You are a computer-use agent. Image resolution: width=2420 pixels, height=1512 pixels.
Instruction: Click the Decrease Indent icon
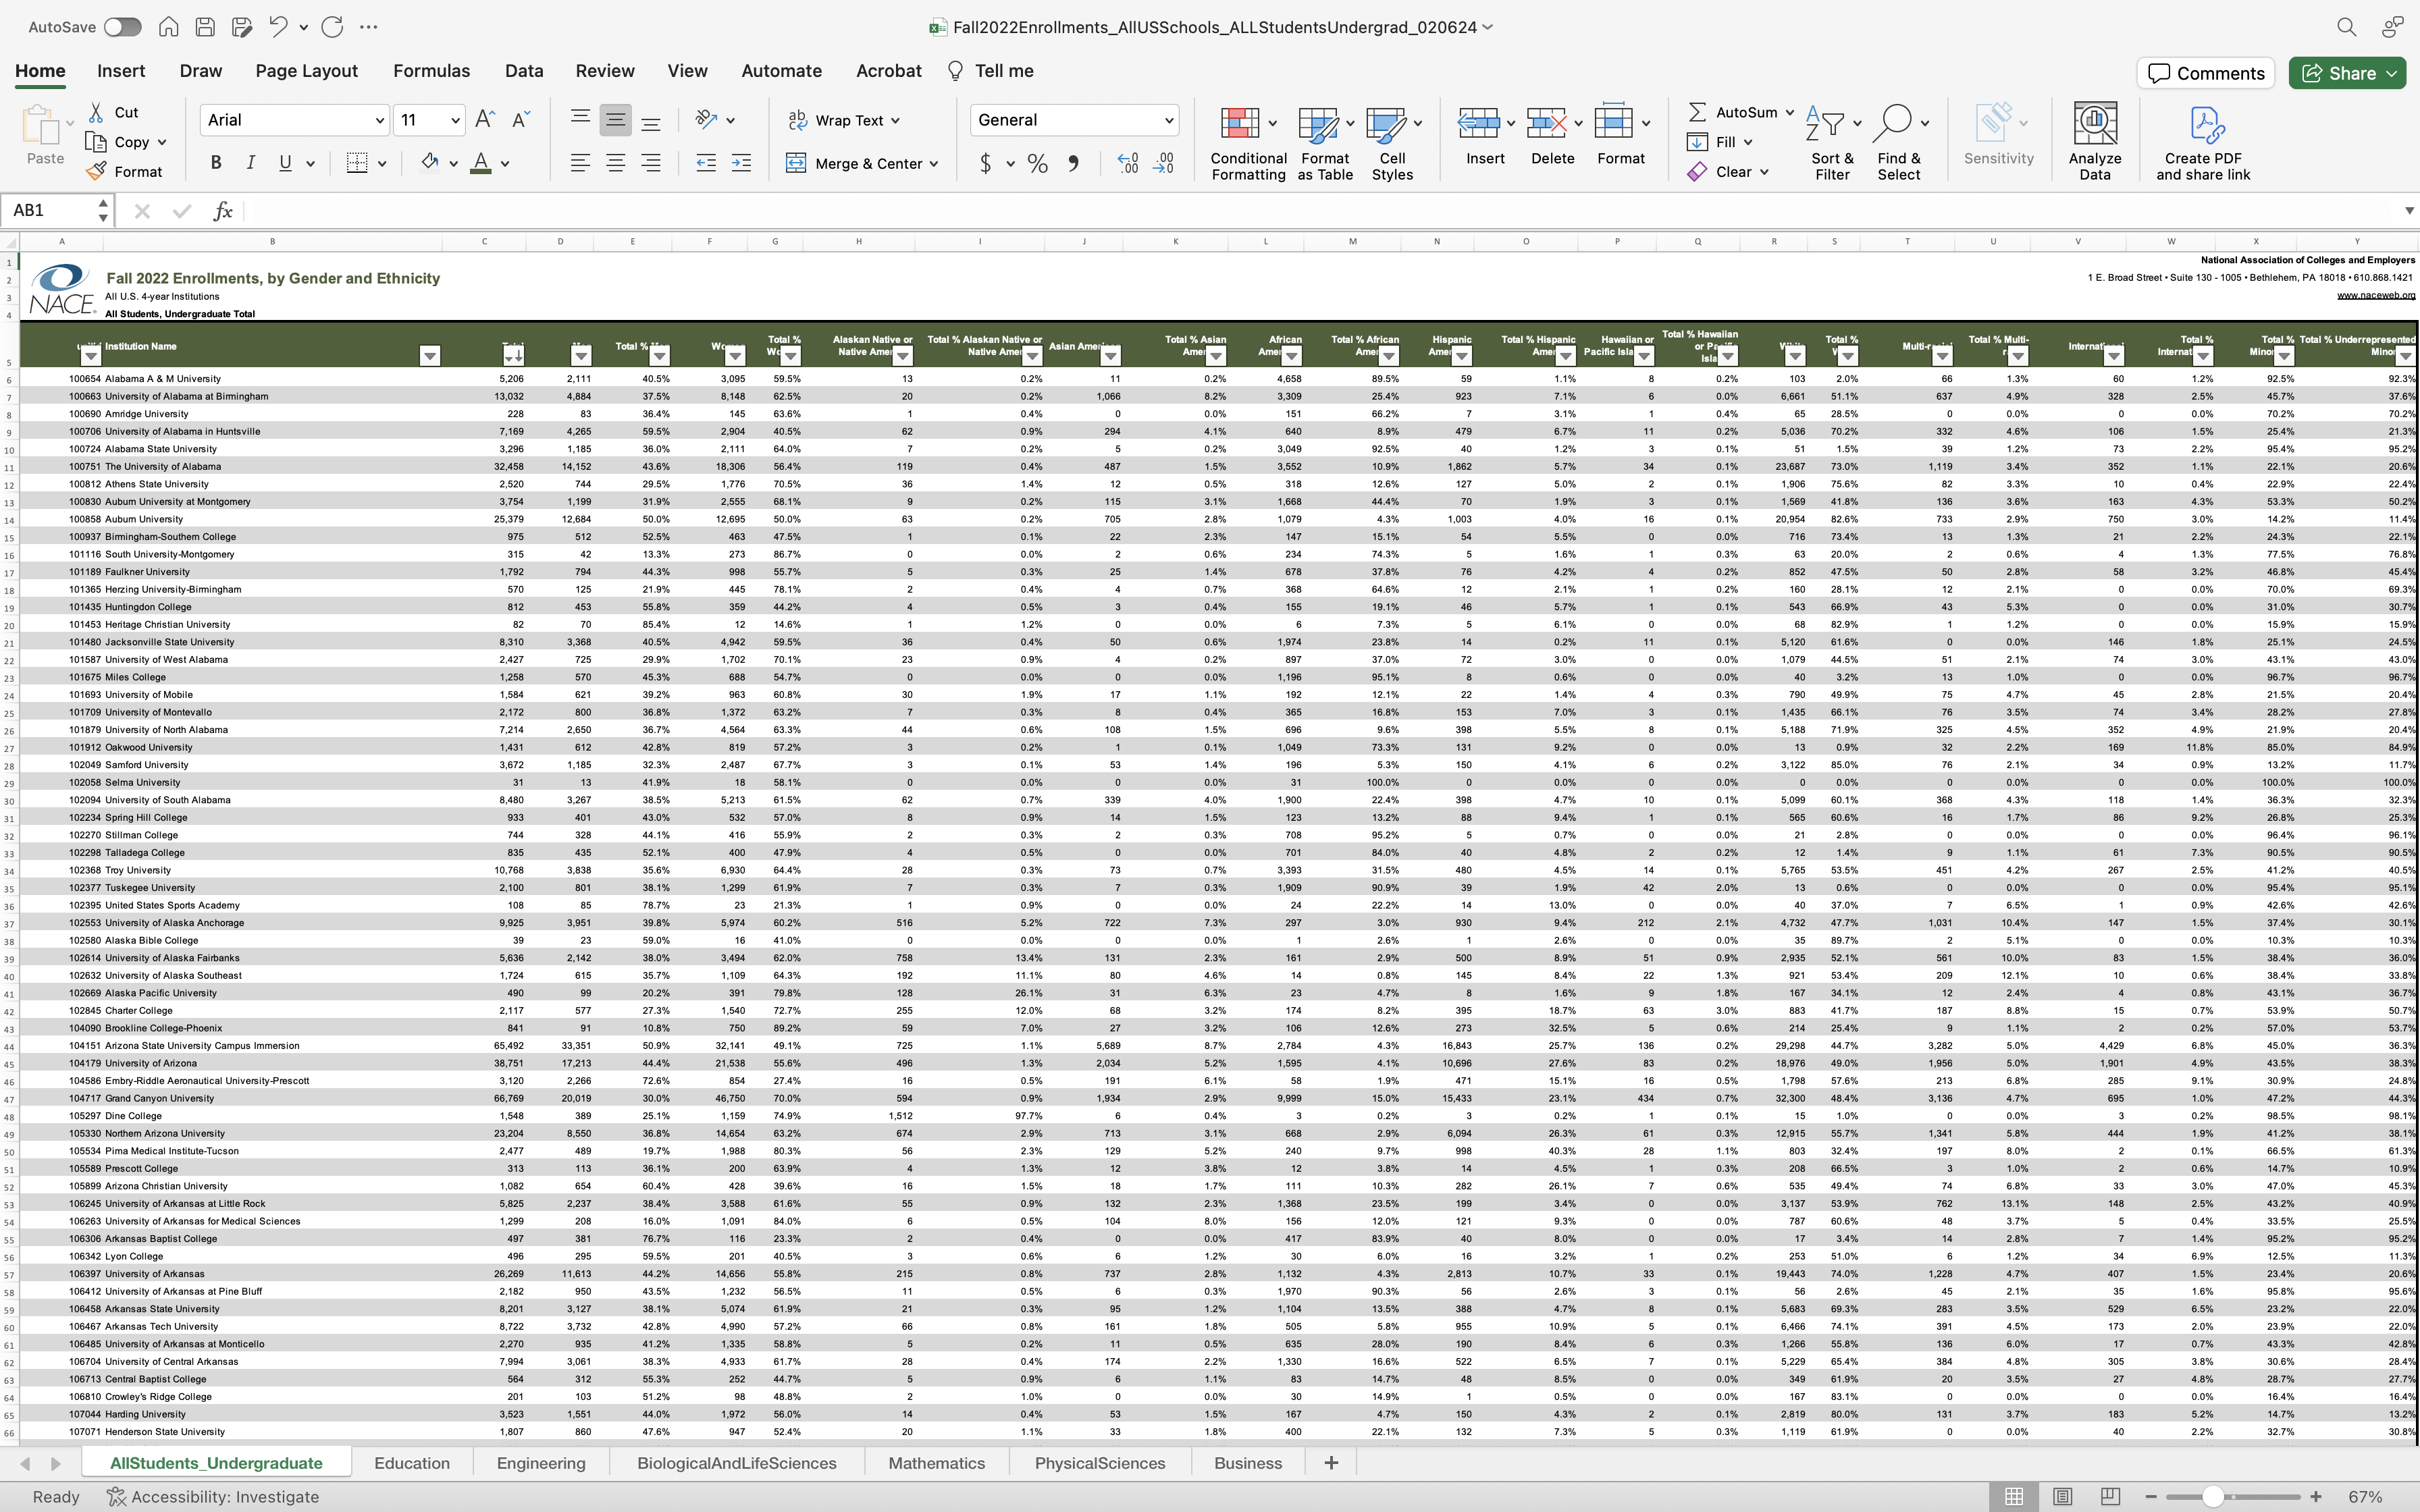[x=706, y=163]
